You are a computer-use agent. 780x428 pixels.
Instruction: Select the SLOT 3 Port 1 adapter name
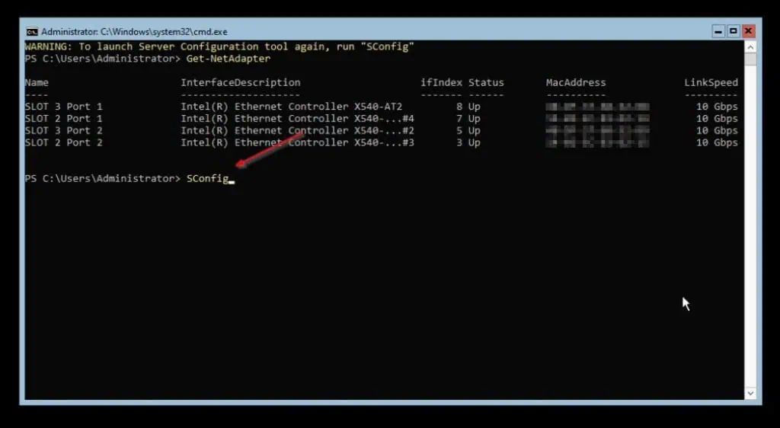[x=63, y=107]
